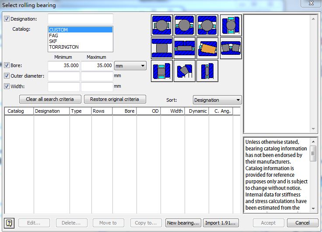Toggle the Width checkbox

point(7,86)
